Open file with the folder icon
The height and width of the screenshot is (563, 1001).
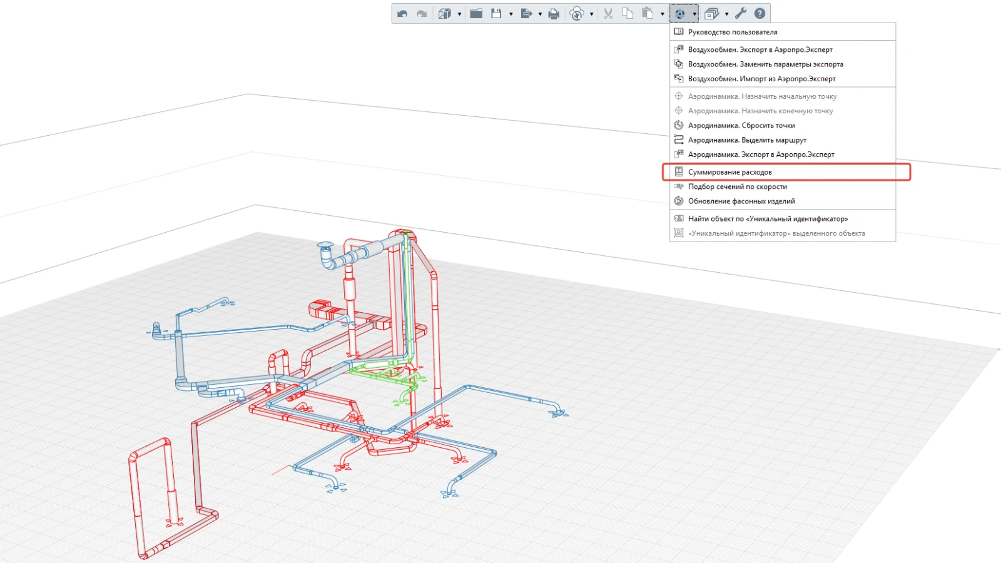tap(476, 13)
